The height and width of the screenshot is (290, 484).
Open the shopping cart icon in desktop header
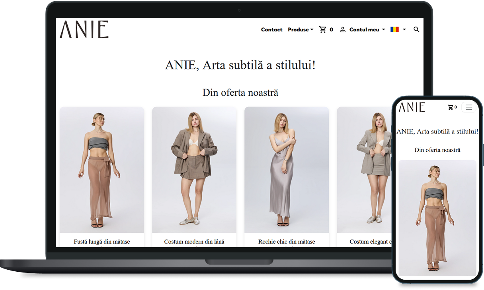(x=323, y=30)
